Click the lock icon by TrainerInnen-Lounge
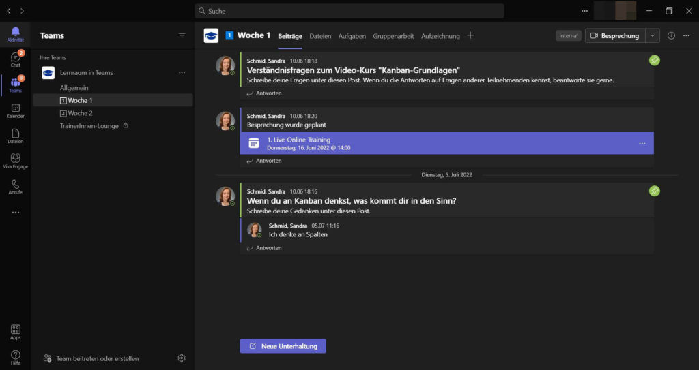The image size is (699, 370). point(126,126)
